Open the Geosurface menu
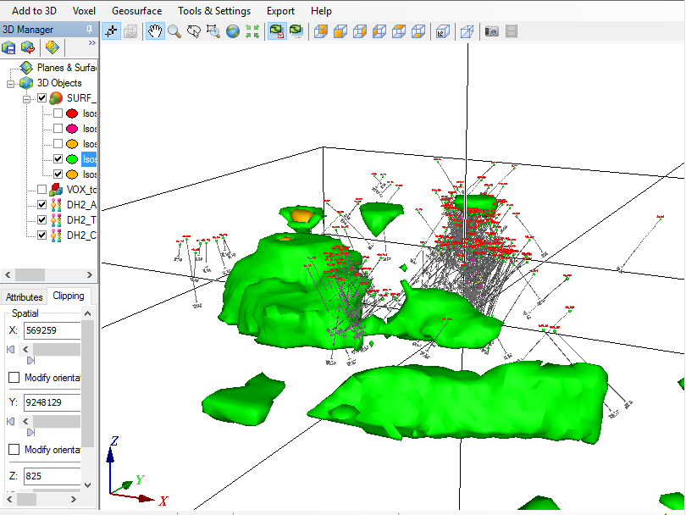This screenshot has width=686, height=515. 136,11
